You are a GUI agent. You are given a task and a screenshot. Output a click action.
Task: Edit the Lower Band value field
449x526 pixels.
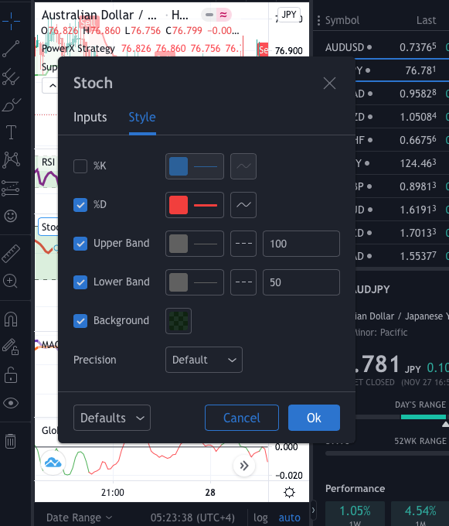[301, 282]
